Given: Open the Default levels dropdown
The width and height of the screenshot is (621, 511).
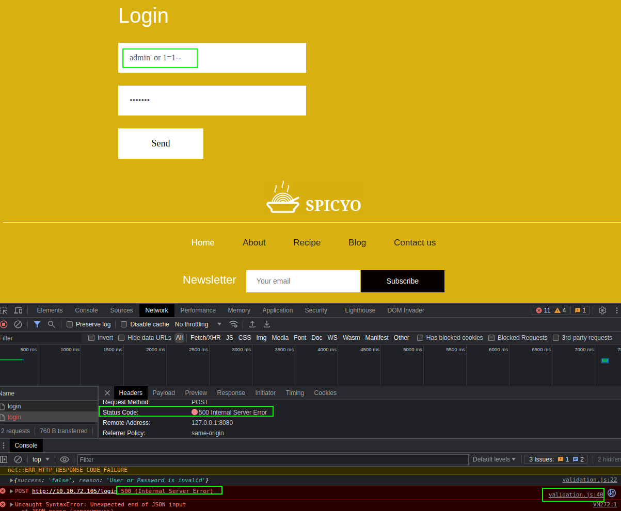Looking at the screenshot, I should click(494, 459).
